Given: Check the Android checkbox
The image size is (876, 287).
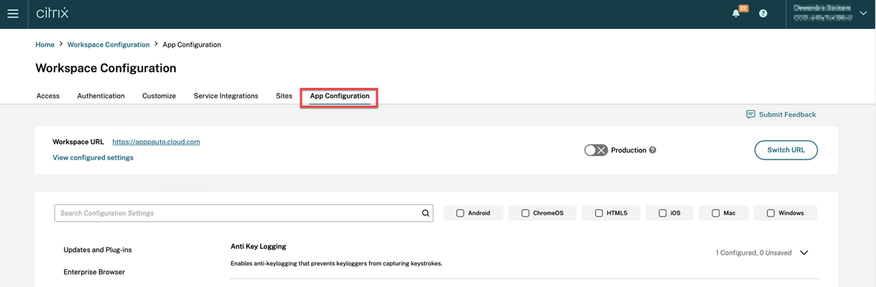Looking at the screenshot, I should [461, 213].
